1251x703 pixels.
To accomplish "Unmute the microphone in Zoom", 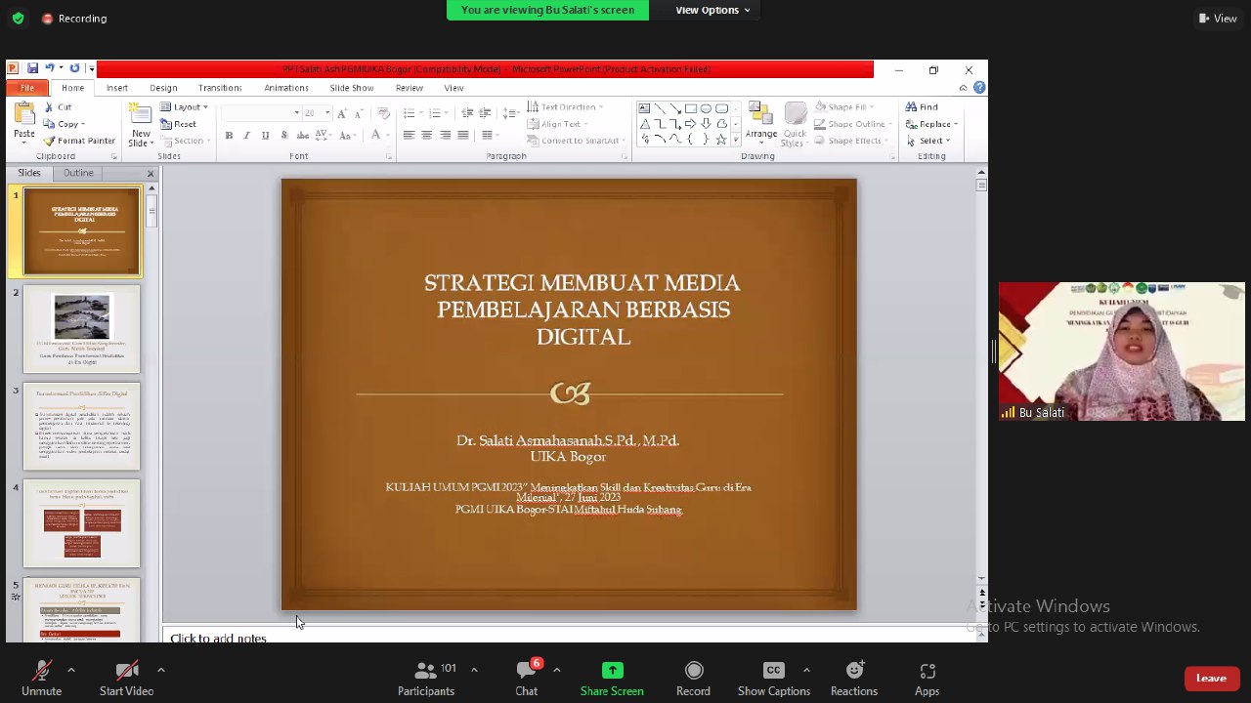I will pyautogui.click(x=41, y=678).
